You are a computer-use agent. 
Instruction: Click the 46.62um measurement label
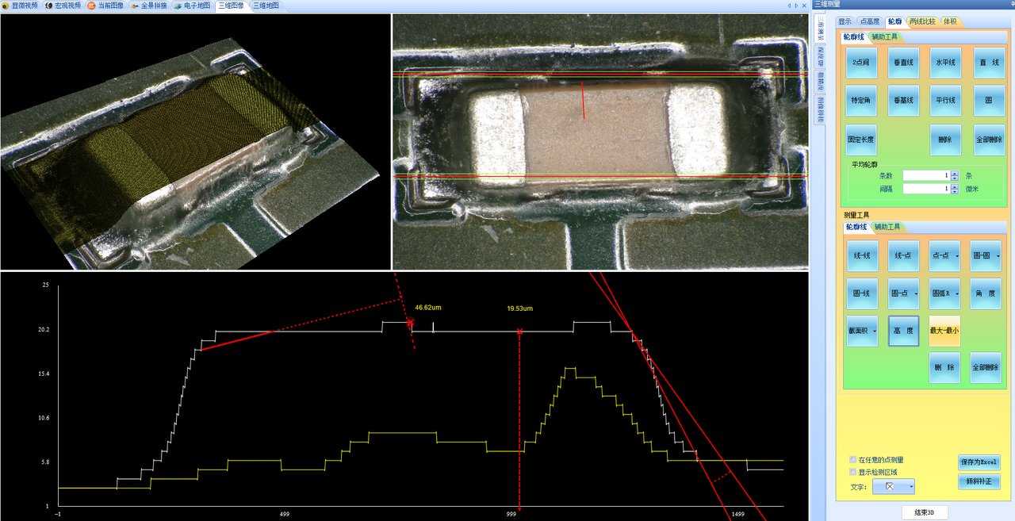[429, 306]
